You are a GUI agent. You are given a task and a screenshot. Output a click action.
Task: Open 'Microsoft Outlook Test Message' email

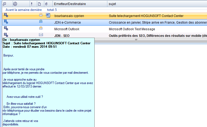tap(132, 29)
